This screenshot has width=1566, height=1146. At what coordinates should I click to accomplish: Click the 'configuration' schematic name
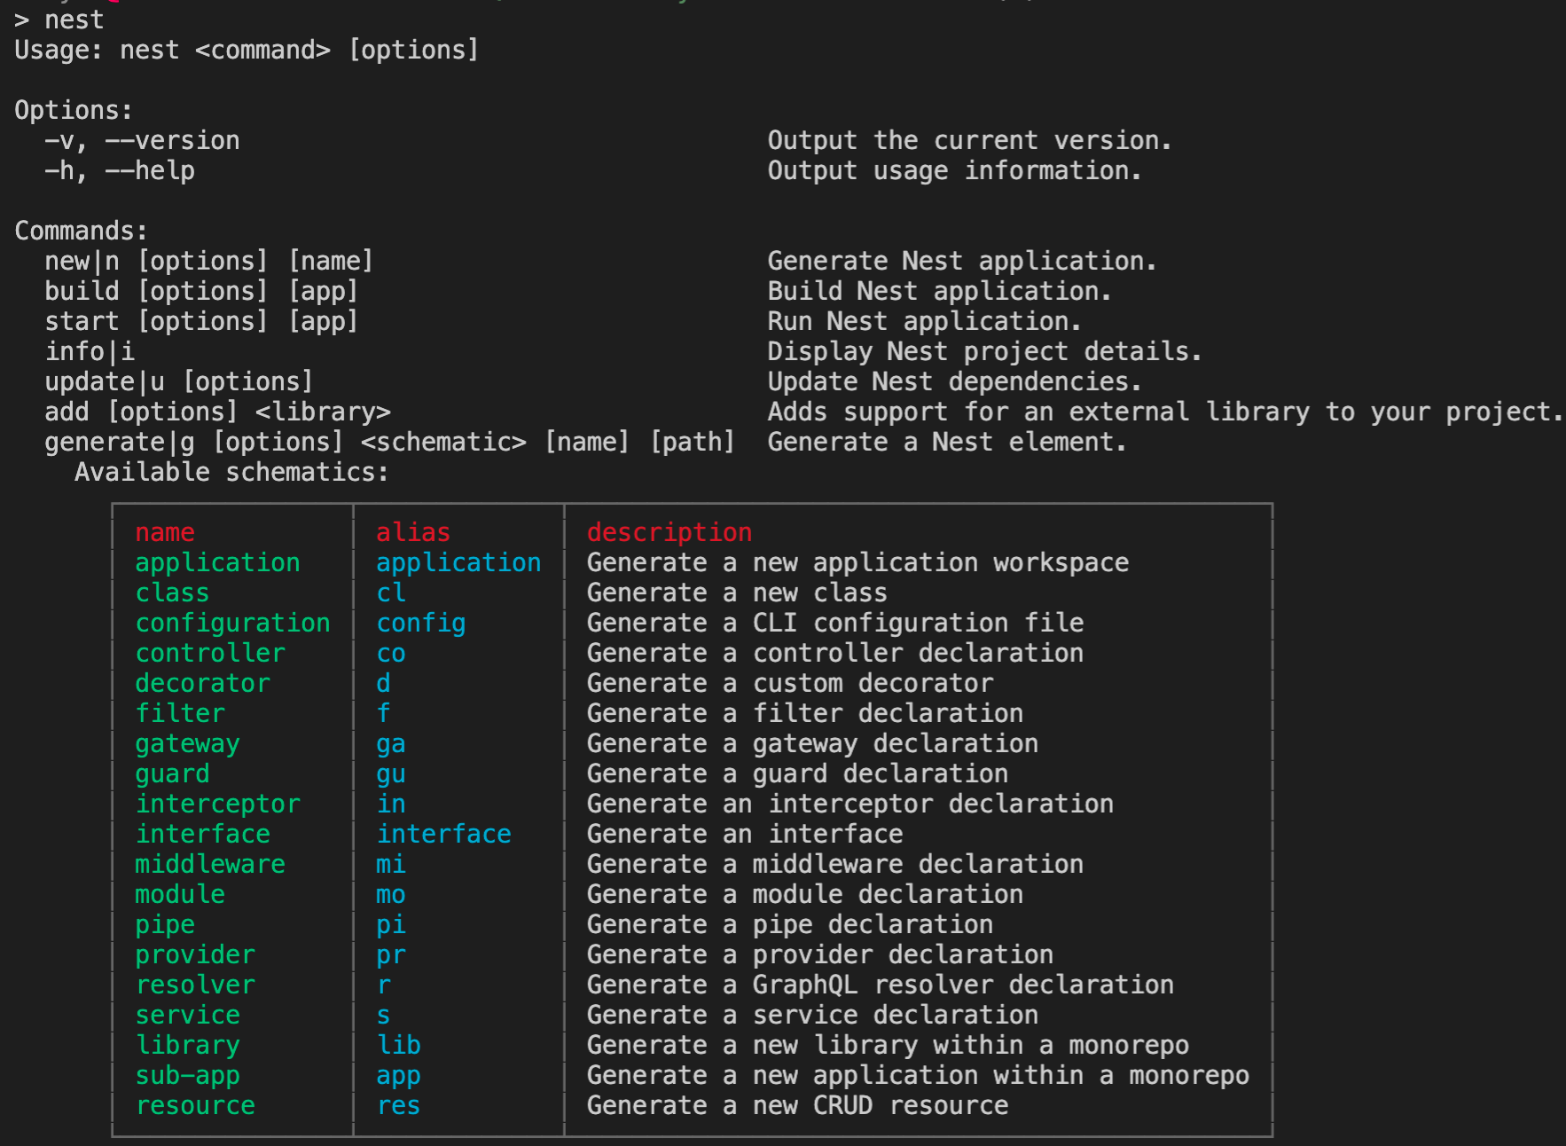[232, 624]
